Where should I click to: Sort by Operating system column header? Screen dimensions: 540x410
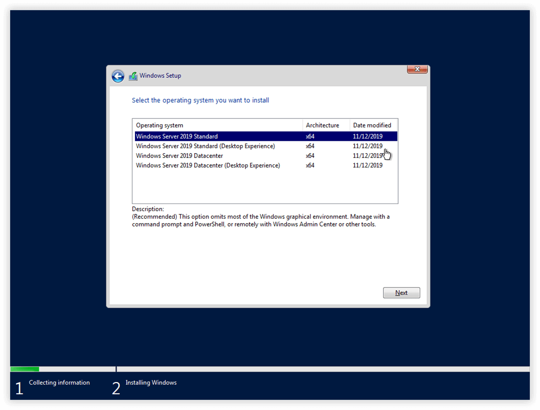pyautogui.click(x=218, y=125)
